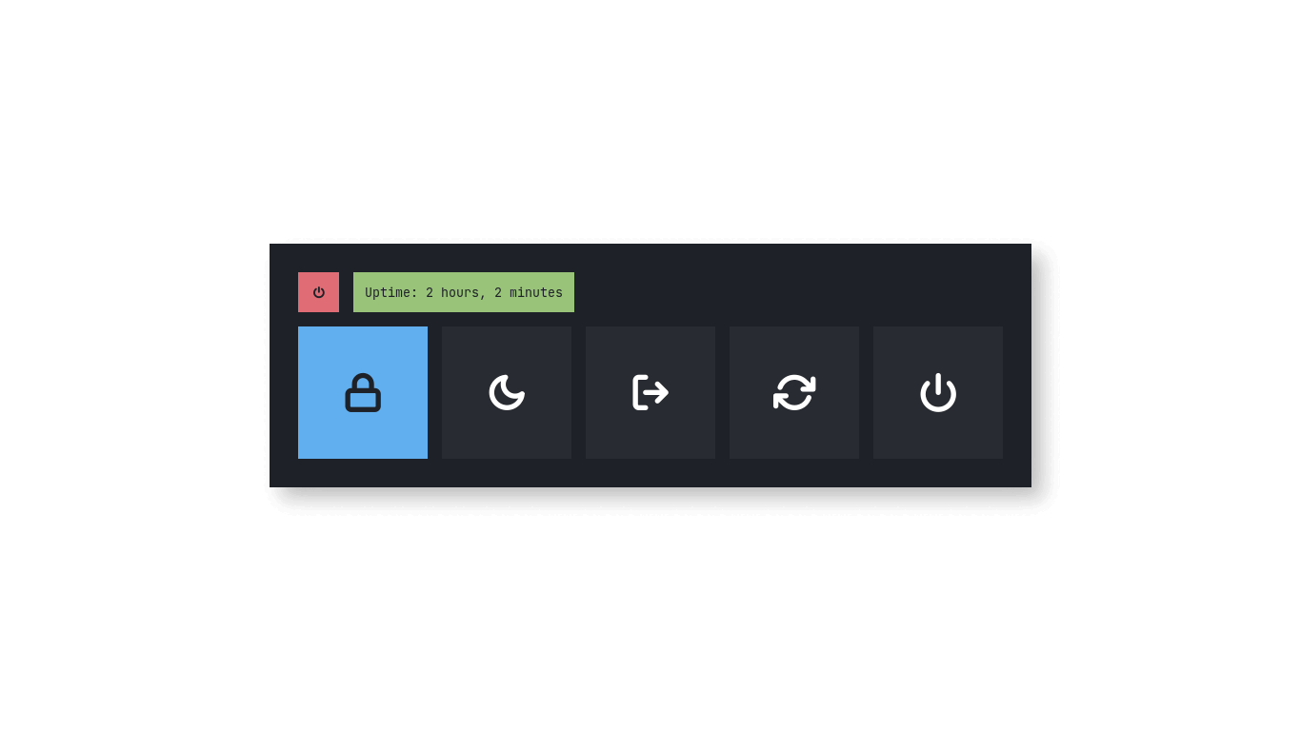Select the crescent moon suspend icon
Viewport: 1301px width, 731px height.
point(507,392)
